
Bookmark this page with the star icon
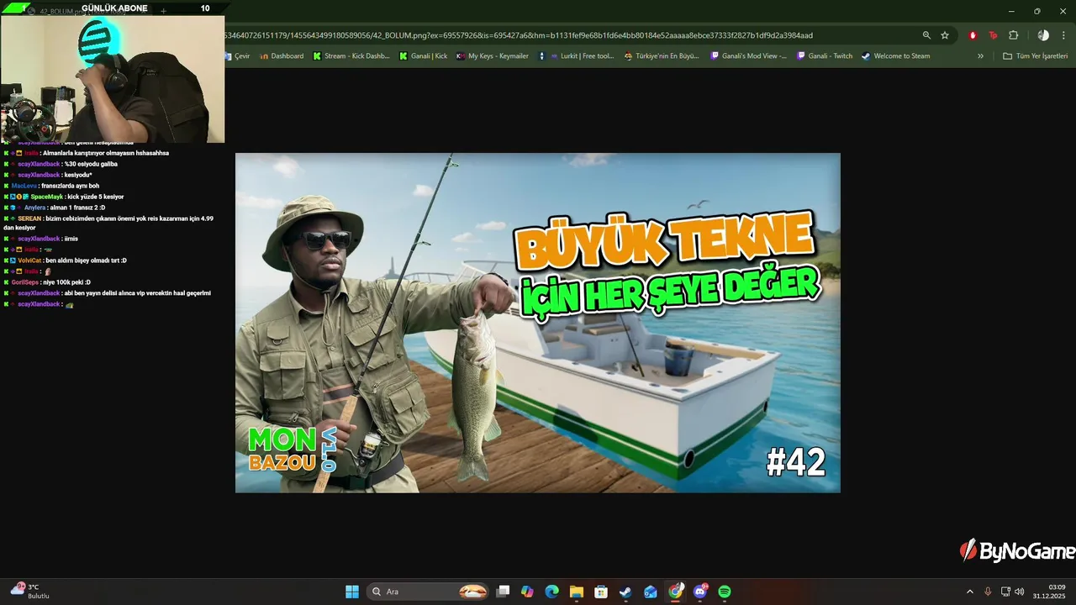click(x=945, y=35)
